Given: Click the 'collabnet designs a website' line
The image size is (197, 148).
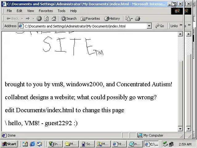Looking at the screenshot, I should click(81, 97).
